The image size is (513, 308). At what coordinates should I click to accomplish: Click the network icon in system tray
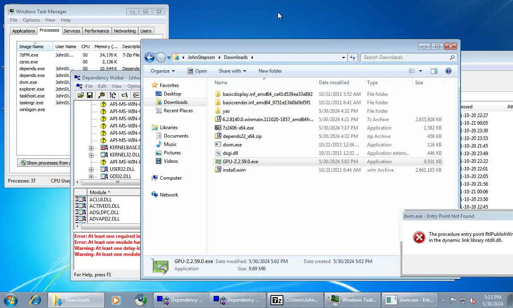463,300
